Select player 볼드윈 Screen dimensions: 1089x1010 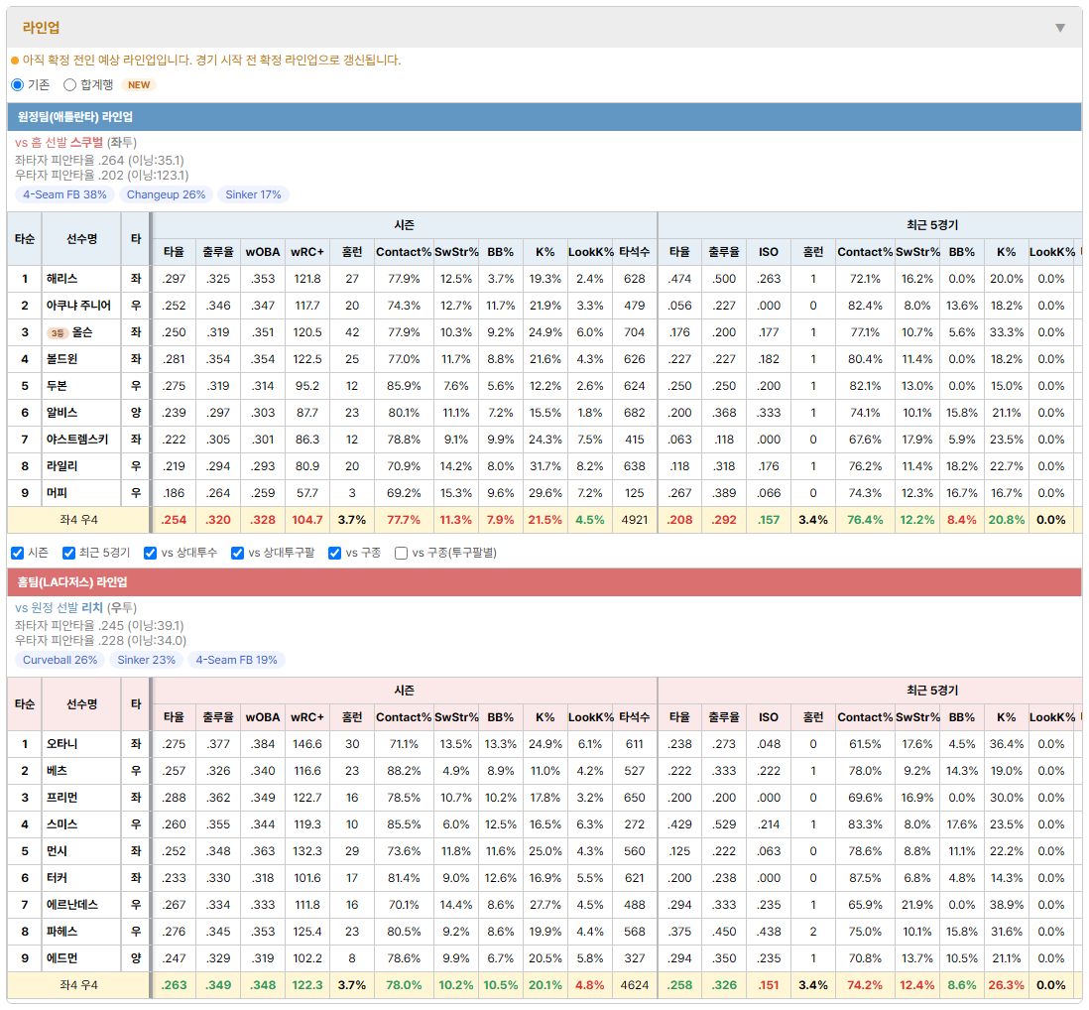point(61,359)
